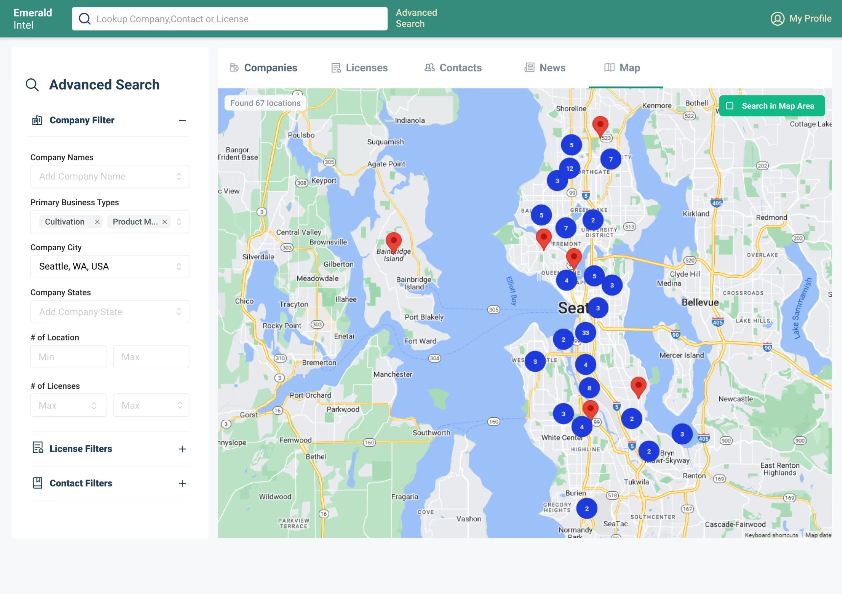
Task: Click the Emerald Intel logo
Action: pos(33,19)
